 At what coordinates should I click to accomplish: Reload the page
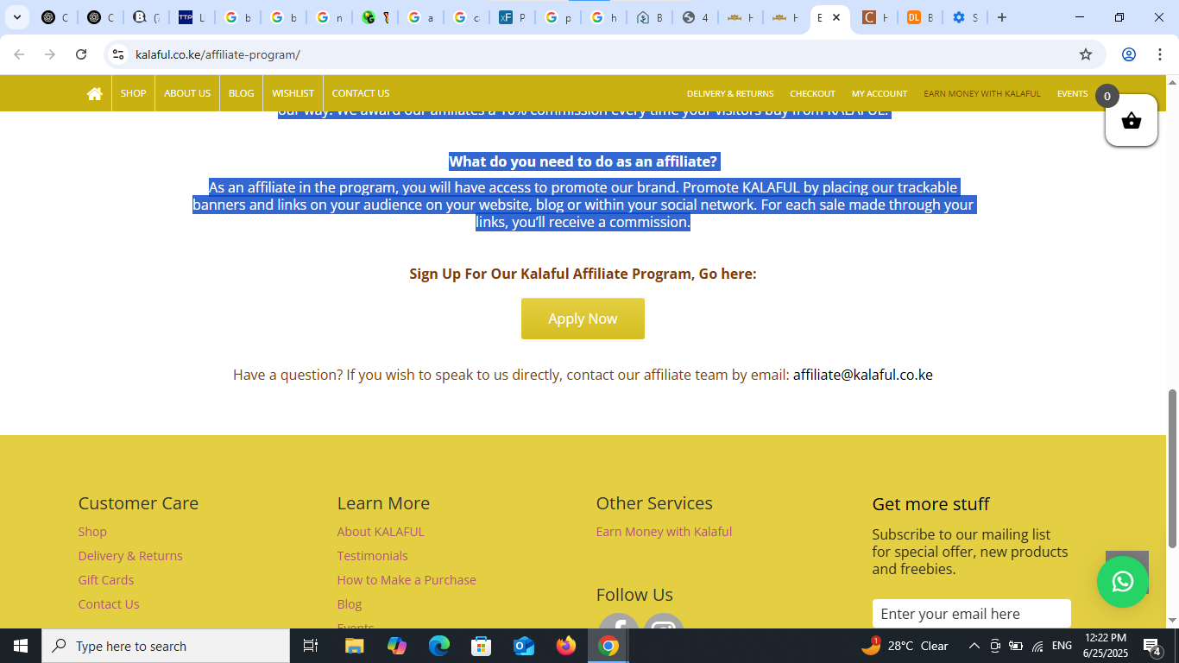click(81, 54)
